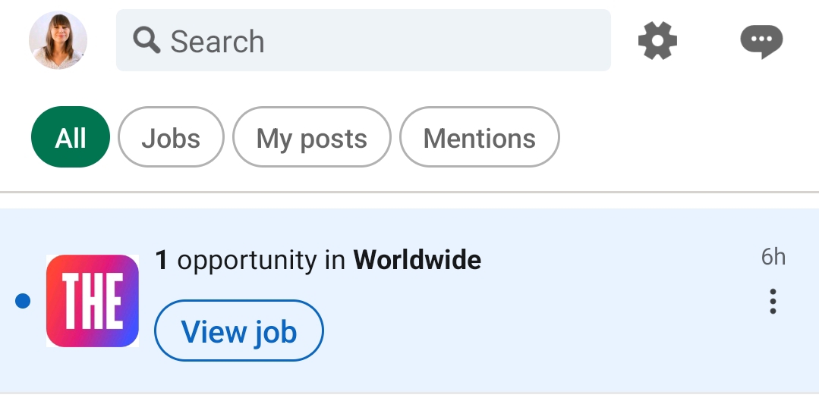
Task: Filter notifications by Jobs
Action: coord(171,138)
